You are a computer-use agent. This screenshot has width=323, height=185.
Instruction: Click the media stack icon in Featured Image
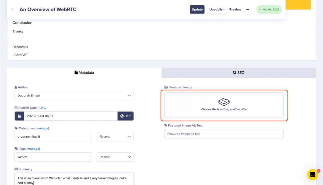point(224,102)
